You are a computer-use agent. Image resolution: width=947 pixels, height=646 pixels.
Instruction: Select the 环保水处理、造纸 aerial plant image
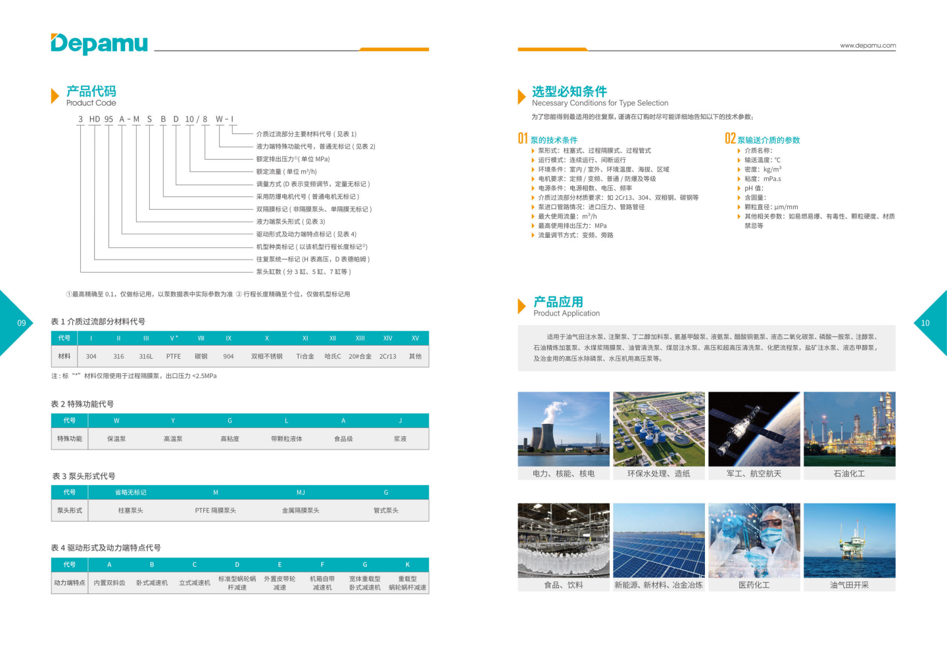[658, 429]
